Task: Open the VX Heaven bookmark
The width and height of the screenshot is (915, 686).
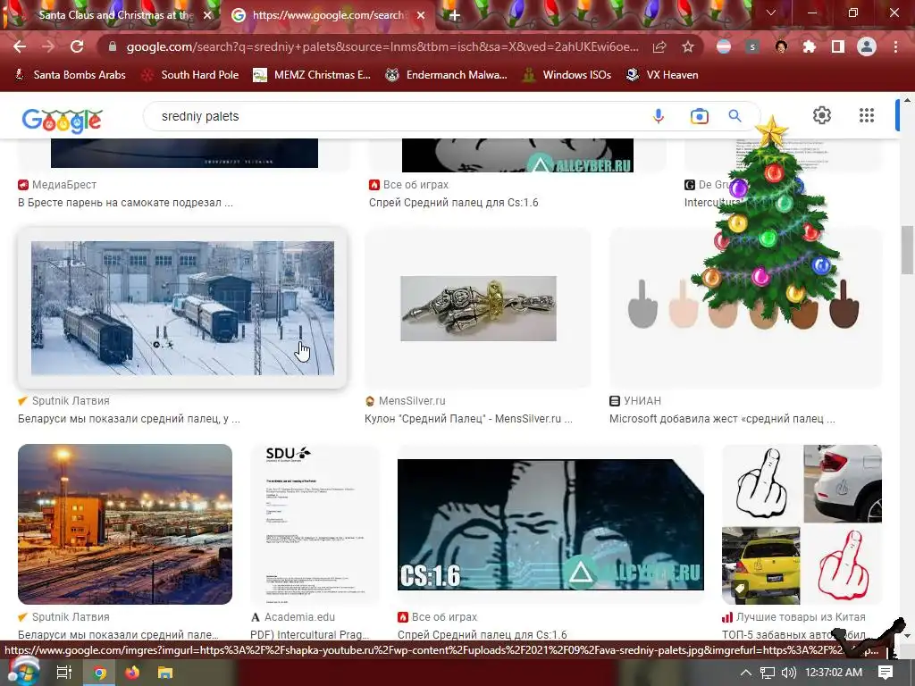Action: [x=662, y=75]
